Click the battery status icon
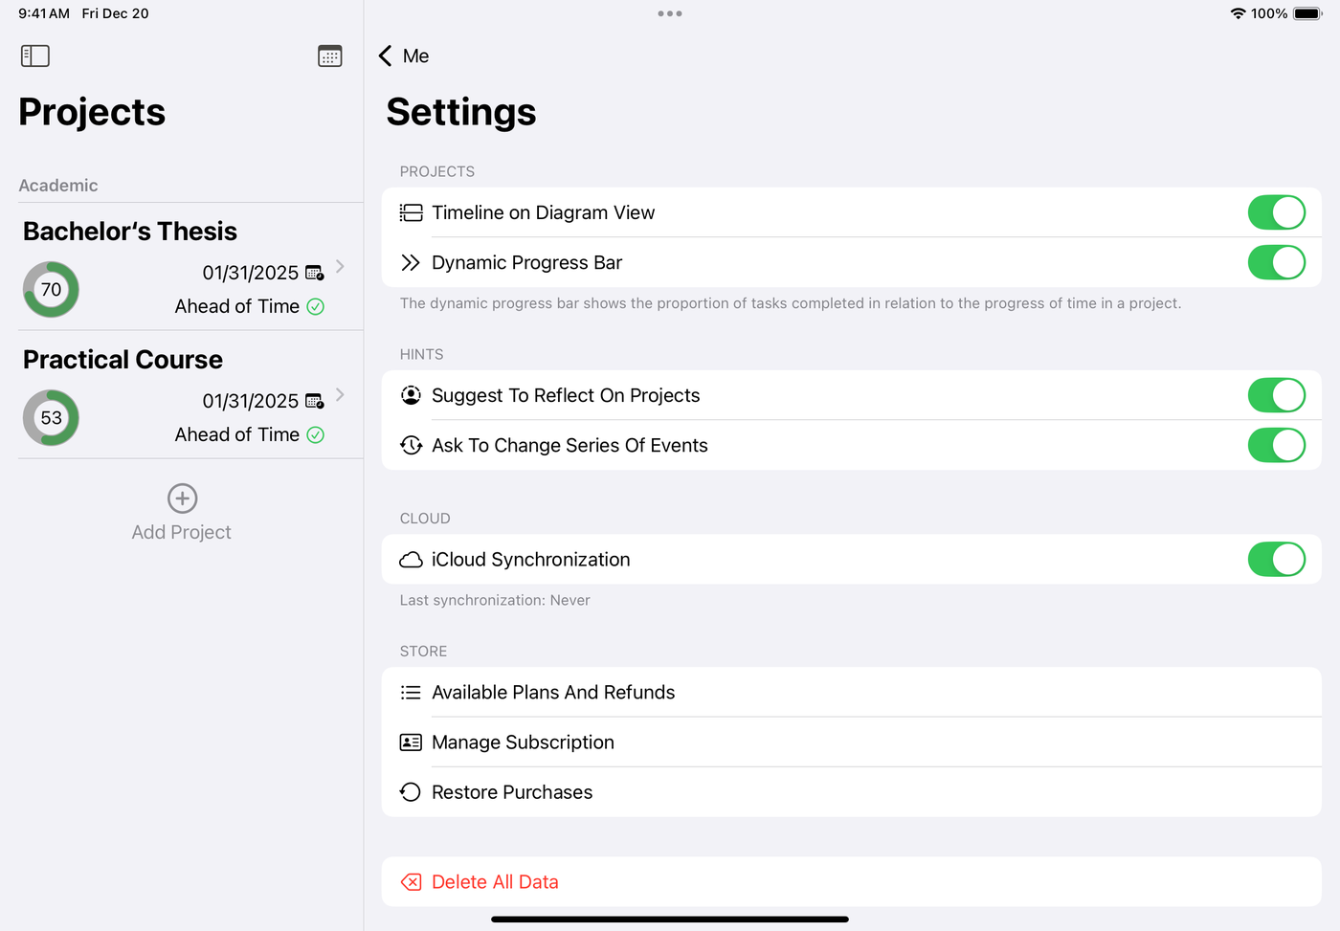Viewport: 1340px width, 931px height. click(x=1307, y=13)
